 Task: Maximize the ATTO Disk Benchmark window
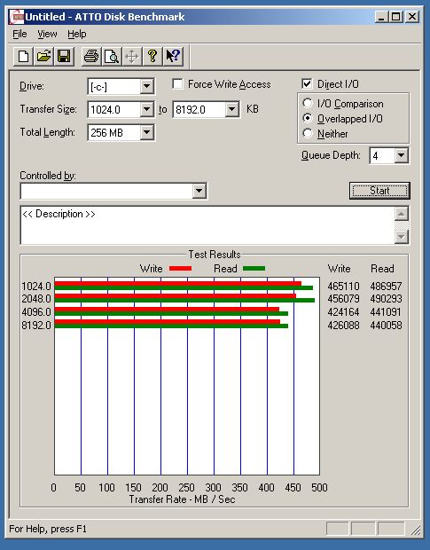point(395,17)
